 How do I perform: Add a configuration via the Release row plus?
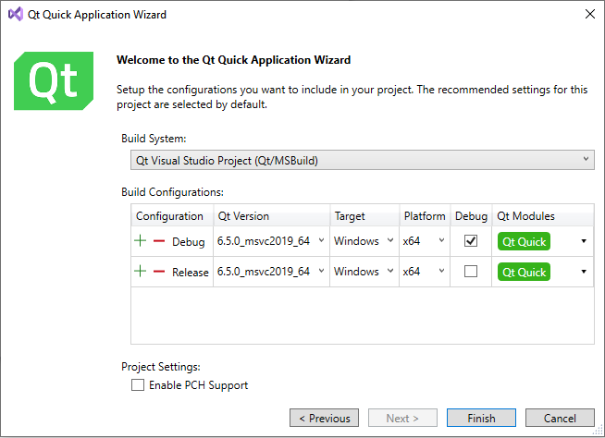(140, 272)
